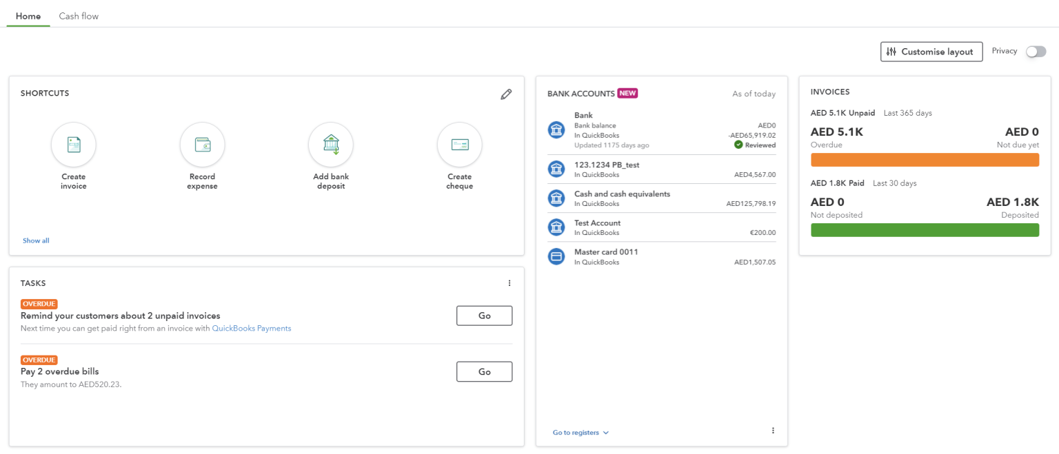Click the bank icon beside Master card 0011
Viewport: 1059px width, 454px height.
pyautogui.click(x=556, y=256)
